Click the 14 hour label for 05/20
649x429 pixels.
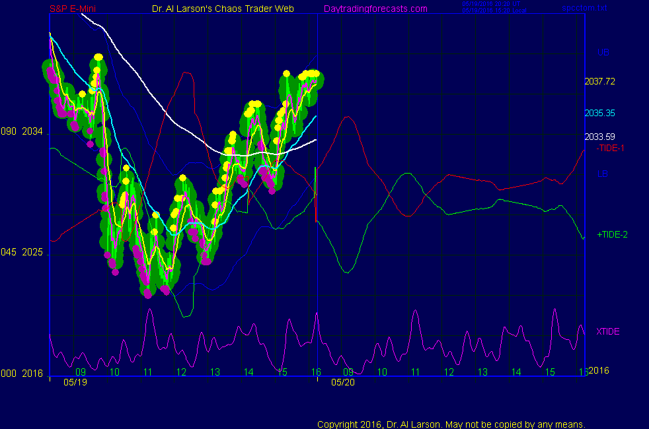coord(516,372)
